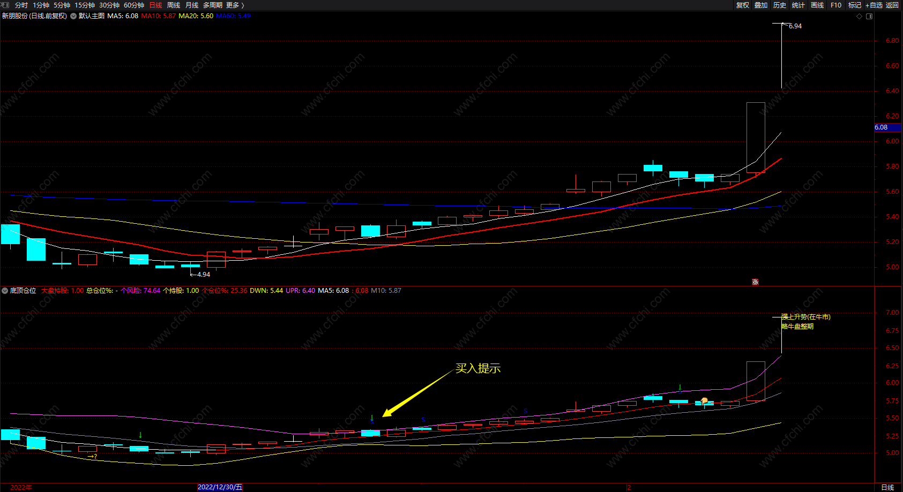The width and height of the screenshot is (903, 492).
Task: Click the 返回 back button
Action: click(892, 5)
